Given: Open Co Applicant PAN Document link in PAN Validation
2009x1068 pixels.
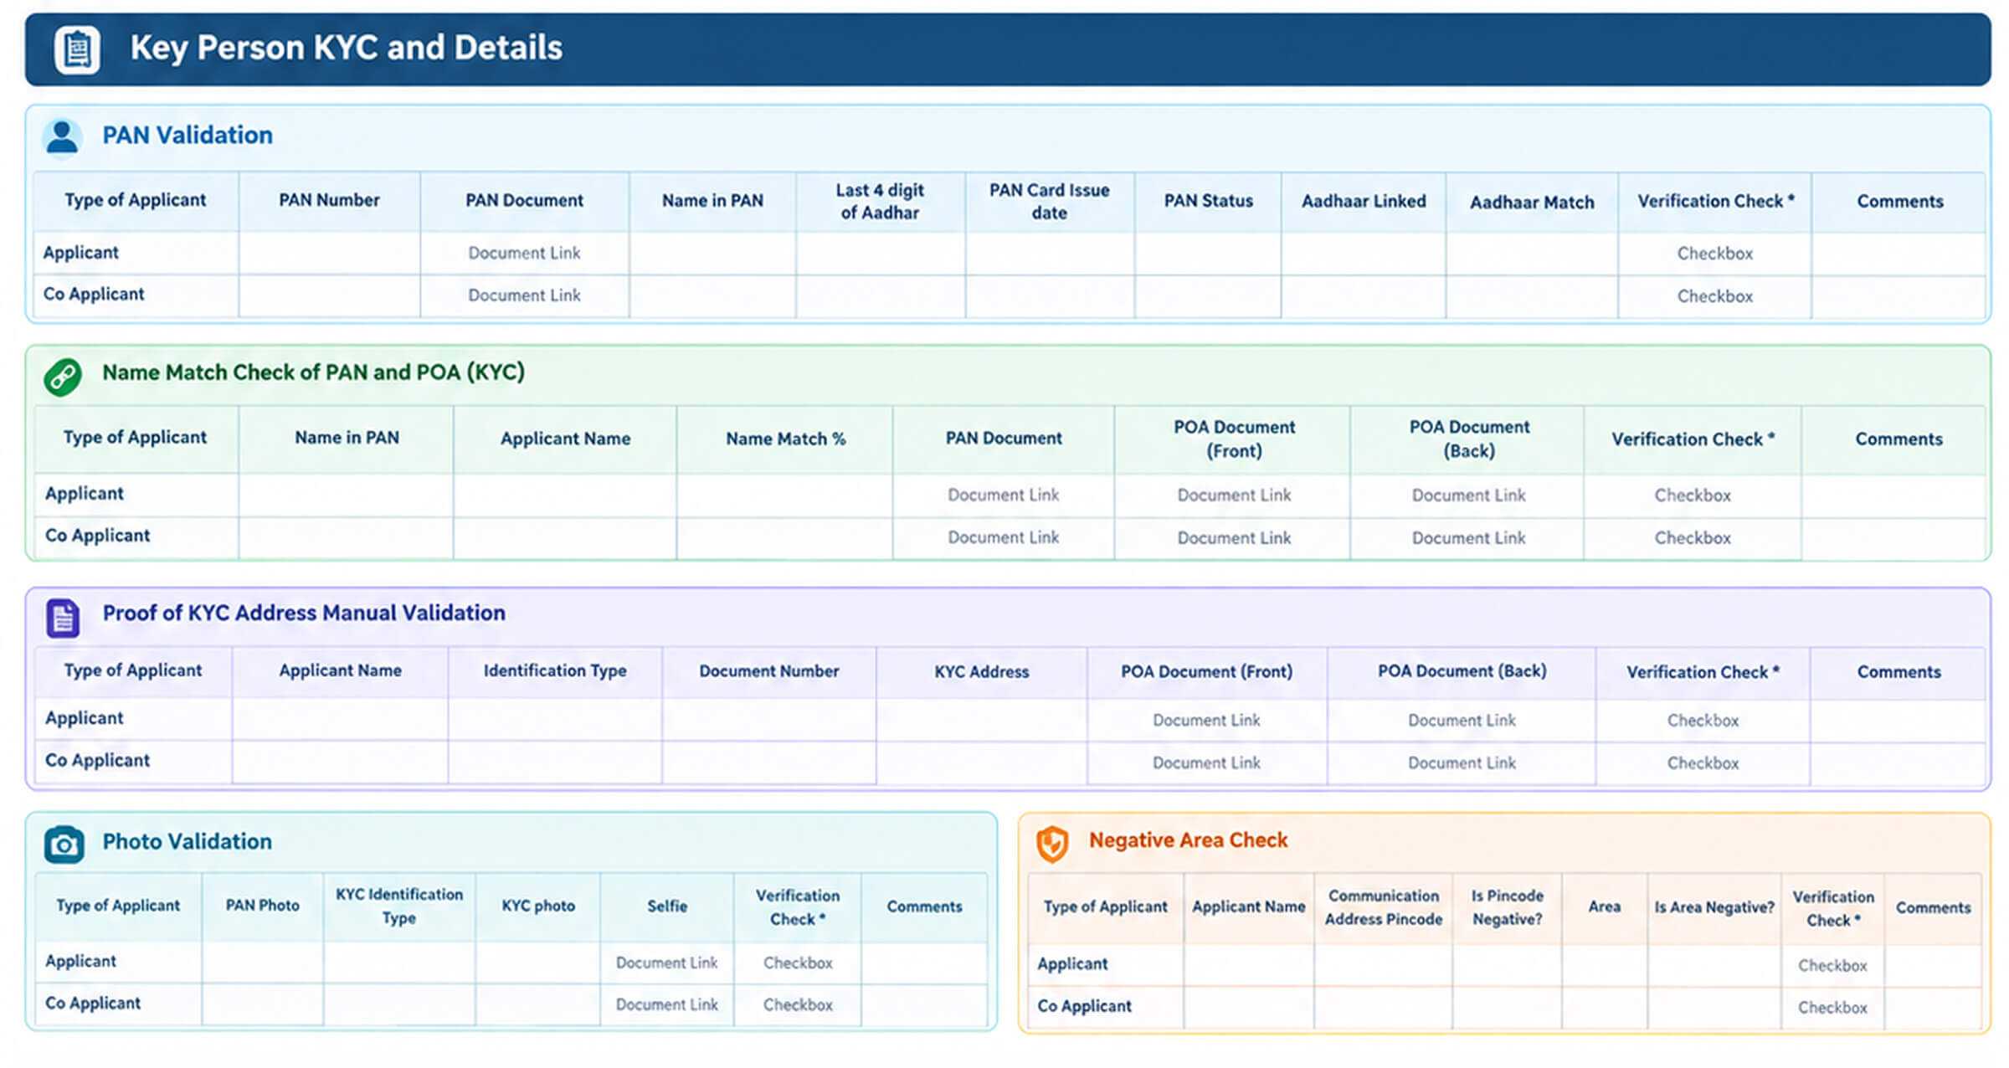Looking at the screenshot, I should click(x=524, y=295).
